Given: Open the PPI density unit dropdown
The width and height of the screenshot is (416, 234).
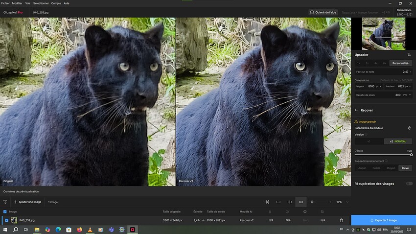Looking at the screenshot, I should 407,95.
